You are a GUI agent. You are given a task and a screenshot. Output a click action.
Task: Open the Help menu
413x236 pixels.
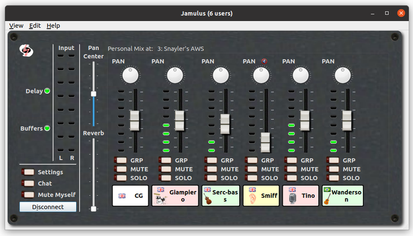[53, 26]
